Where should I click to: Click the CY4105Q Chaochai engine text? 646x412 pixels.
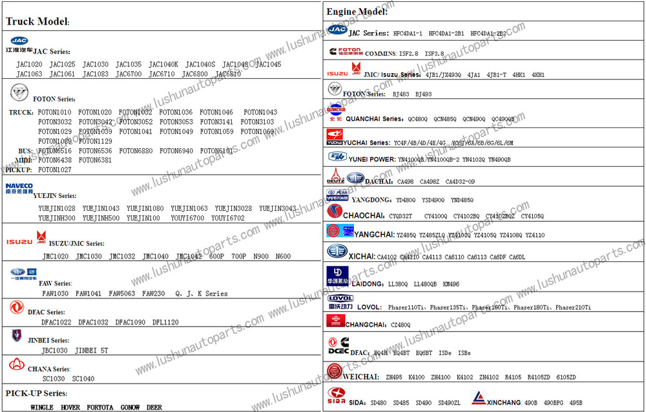pyautogui.click(x=532, y=216)
